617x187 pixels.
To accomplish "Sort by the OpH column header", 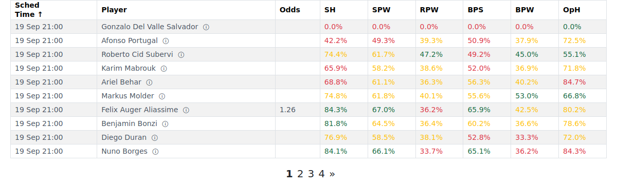I will (x=571, y=10).
